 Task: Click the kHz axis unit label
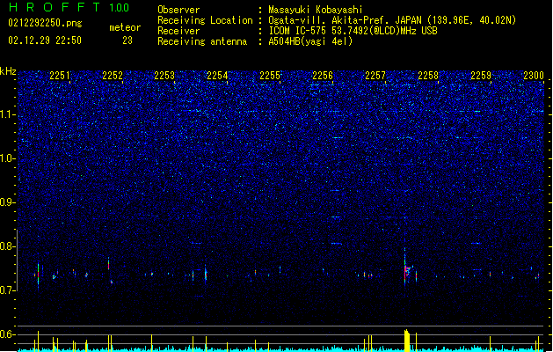coord(8,71)
